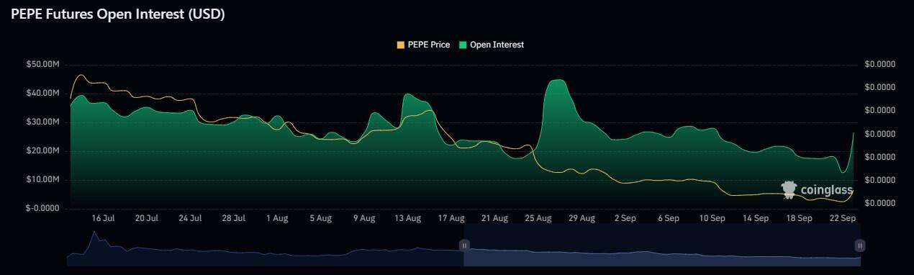Viewport: 914px width, 275px height.
Task: Click the yellow PEPE Price legend swatch
Action: click(x=401, y=45)
